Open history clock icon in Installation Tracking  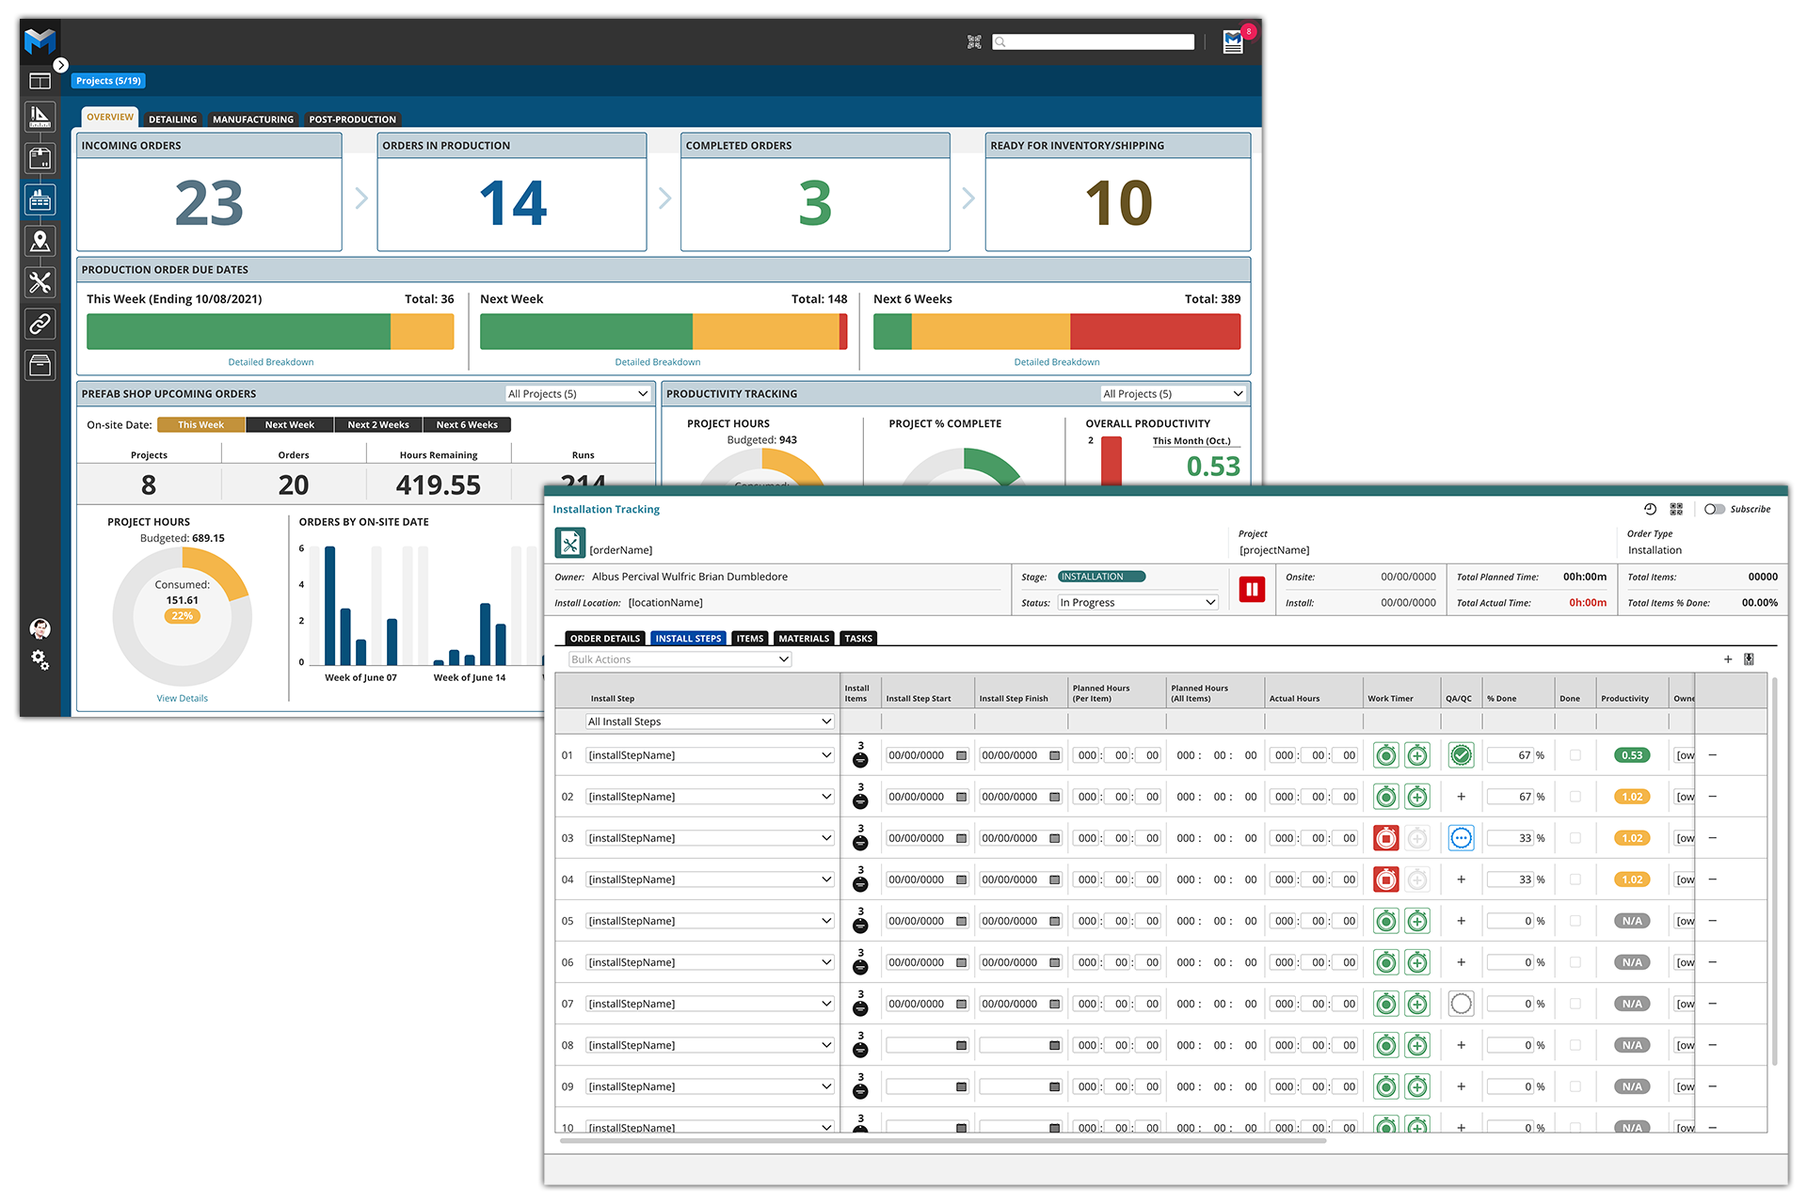point(1650,509)
